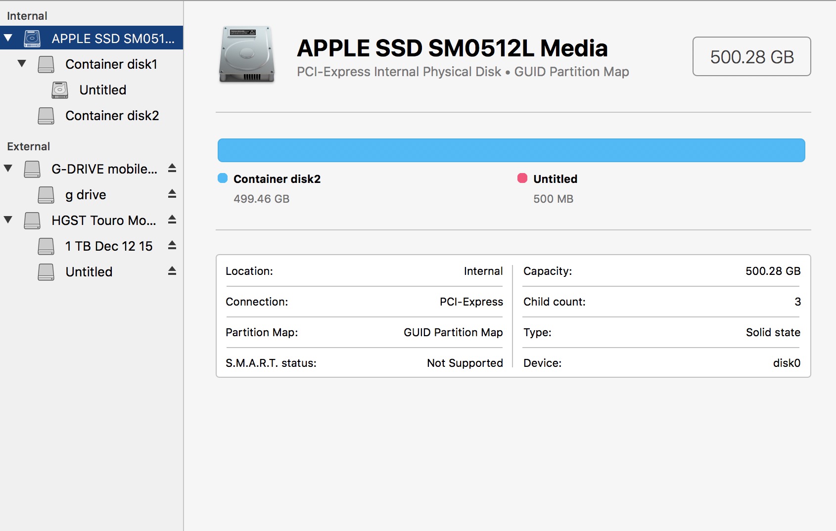Screen dimensions: 836x531
Task: Click the Connection value PCI-Express
Action: (x=471, y=302)
